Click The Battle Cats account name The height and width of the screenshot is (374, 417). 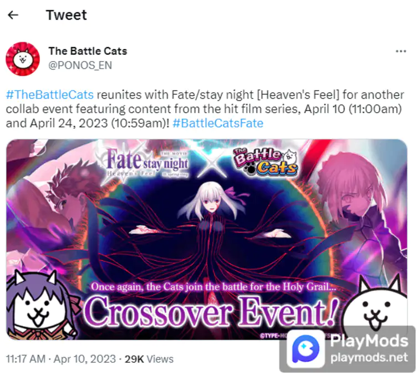[88, 51]
